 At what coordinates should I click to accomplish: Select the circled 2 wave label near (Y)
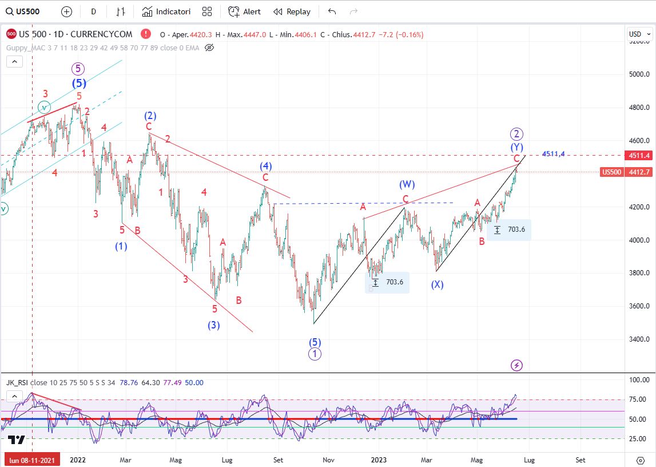tap(516, 134)
